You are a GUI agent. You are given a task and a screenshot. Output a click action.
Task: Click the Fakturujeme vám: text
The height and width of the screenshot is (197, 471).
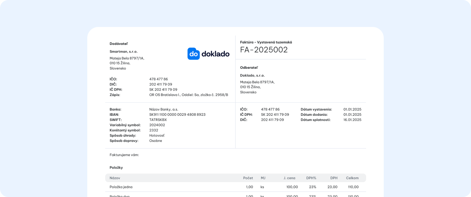click(124, 155)
